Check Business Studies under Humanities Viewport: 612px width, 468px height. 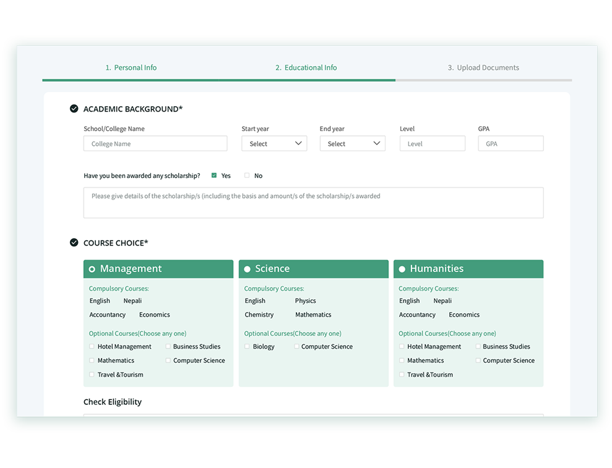click(x=478, y=346)
